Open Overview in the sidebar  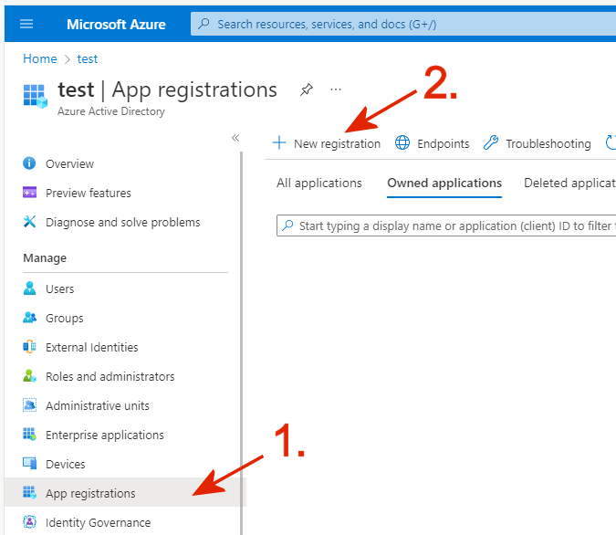coord(70,164)
